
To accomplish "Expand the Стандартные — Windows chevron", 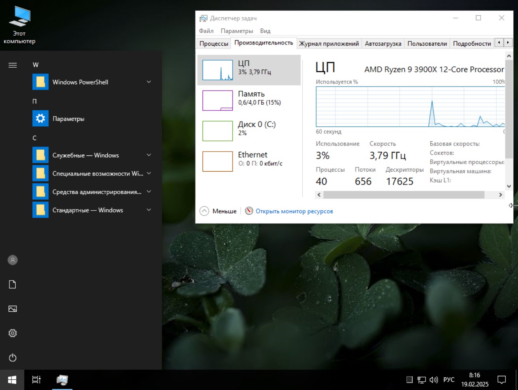I will pos(149,210).
